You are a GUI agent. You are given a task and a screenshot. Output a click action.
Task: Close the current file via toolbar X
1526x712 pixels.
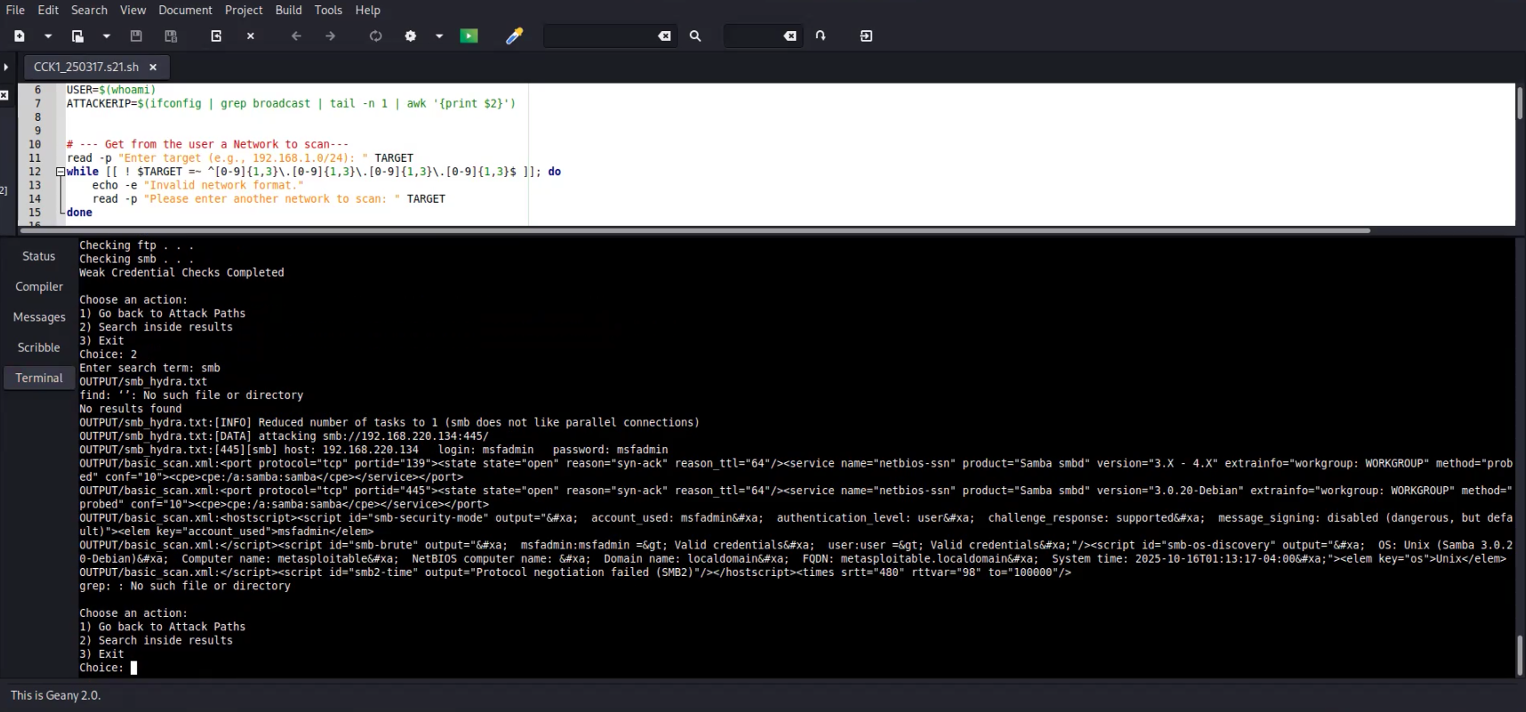[x=251, y=36]
